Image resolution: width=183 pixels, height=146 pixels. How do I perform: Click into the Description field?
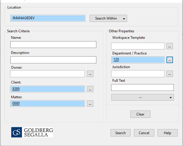(53, 60)
